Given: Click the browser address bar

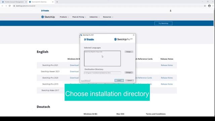Looking at the screenshot, I should coord(107,6).
